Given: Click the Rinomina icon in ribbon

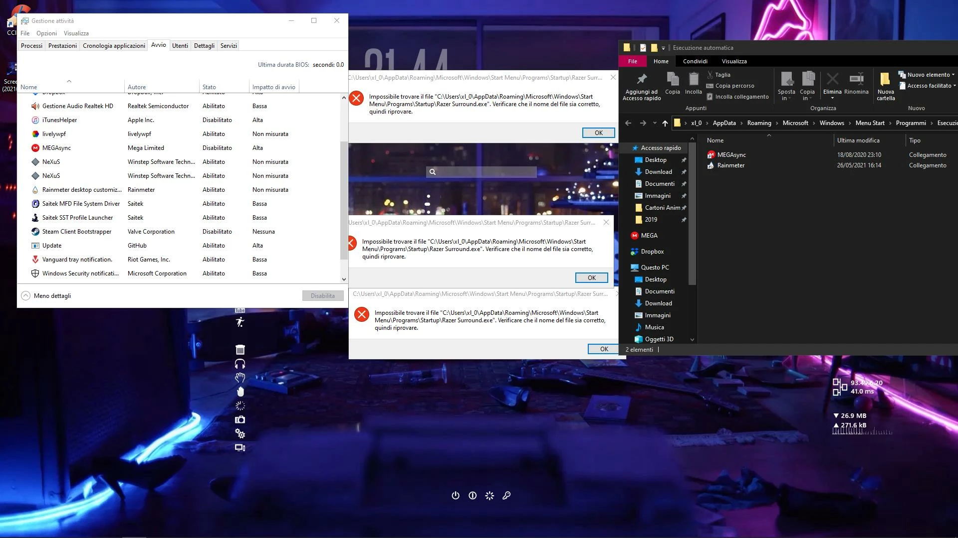Looking at the screenshot, I should [856, 79].
